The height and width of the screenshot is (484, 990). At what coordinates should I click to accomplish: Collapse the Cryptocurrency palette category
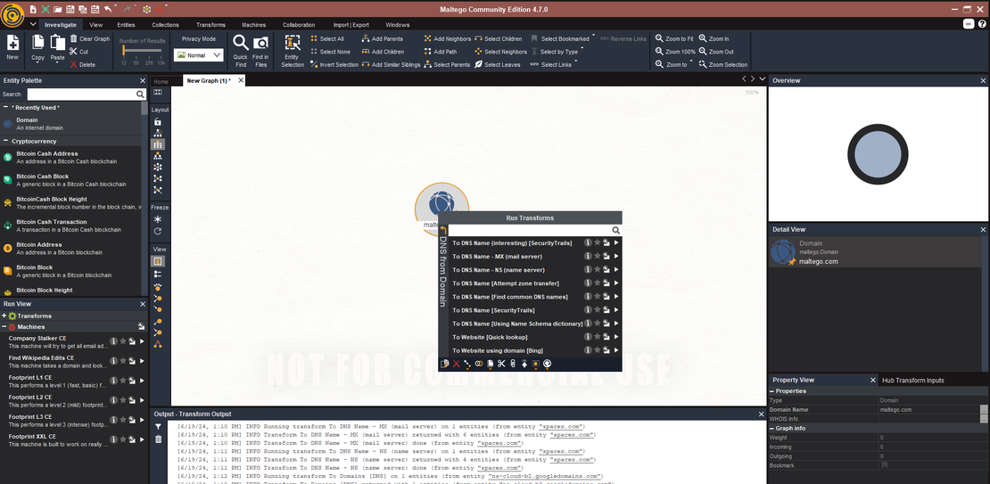[x=5, y=141]
